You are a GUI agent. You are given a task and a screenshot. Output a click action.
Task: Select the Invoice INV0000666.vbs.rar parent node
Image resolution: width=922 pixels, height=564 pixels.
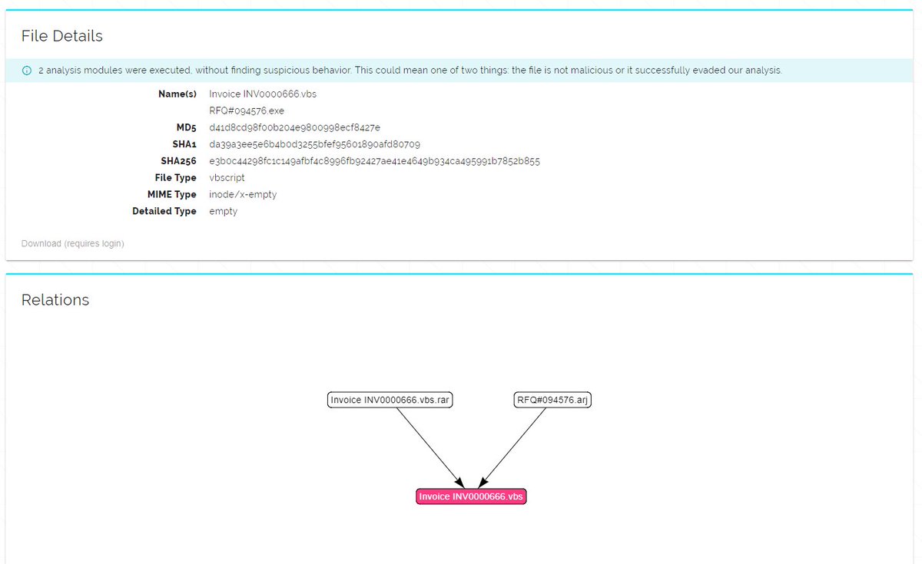(390, 399)
